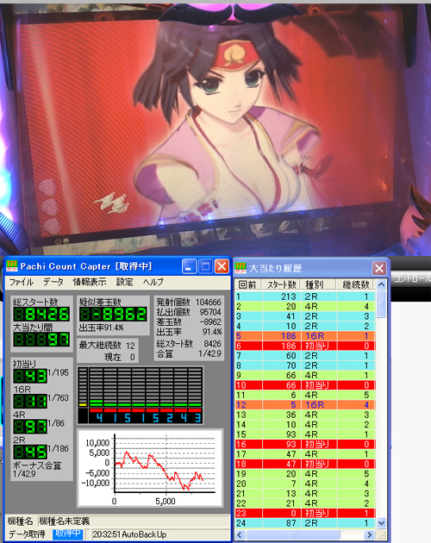Select history row 23 red 初当り entry

click(305, 513)
